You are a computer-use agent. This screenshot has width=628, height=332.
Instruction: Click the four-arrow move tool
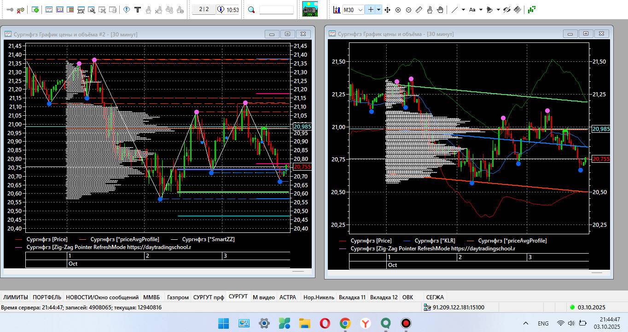point(387,10)
